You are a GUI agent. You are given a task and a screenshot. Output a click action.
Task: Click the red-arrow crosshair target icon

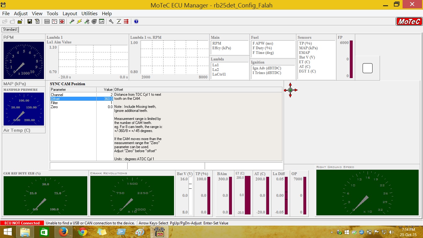(290, 90)
